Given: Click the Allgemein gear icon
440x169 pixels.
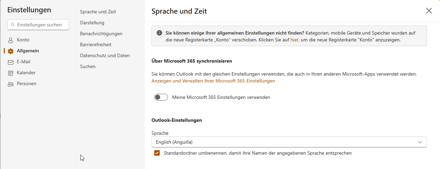Looking at the screenshot, I should pos(11,51).
